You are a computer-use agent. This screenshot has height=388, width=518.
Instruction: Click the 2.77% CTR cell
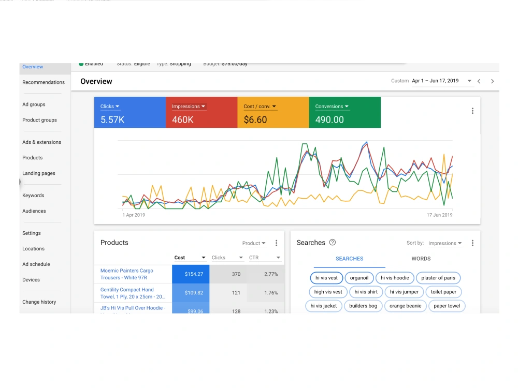click(x=265, y=274)
